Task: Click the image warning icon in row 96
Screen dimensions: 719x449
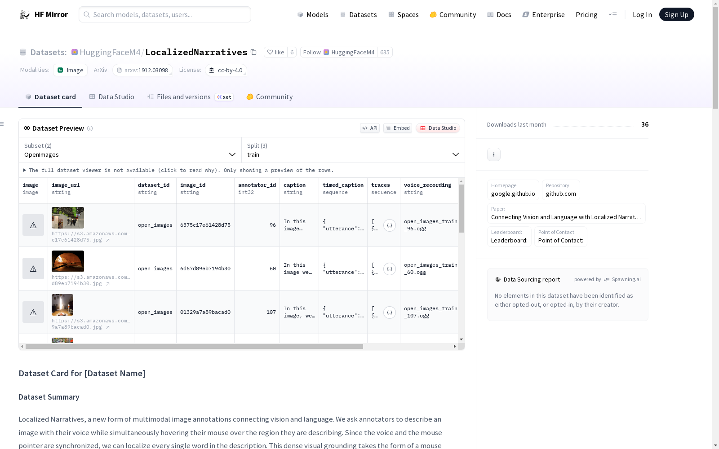Action: pos(33,225)
